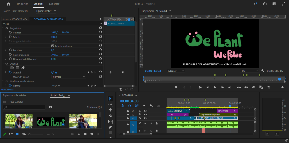Add marker in Program monitor
289x143 pixels.
(176, 87)
